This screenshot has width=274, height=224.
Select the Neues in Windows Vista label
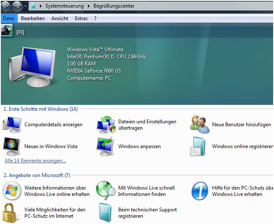[x=51, y=146]
